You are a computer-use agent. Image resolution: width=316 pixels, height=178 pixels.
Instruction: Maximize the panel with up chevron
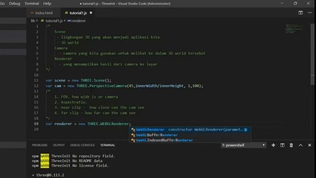pos(301,145)
